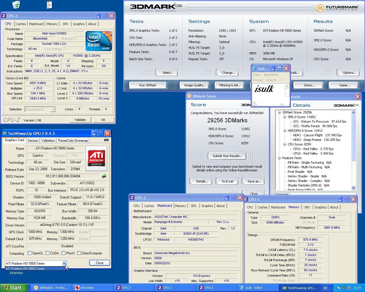The image size is (365, 292).
Task: Click the GPU-Z title bar icon
Action: tap(5, 133)
